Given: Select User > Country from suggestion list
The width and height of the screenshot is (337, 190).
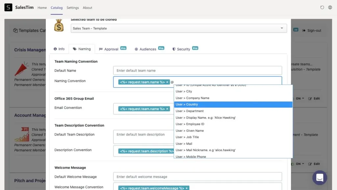Looking at the screenshot, I should coord(233,104).
